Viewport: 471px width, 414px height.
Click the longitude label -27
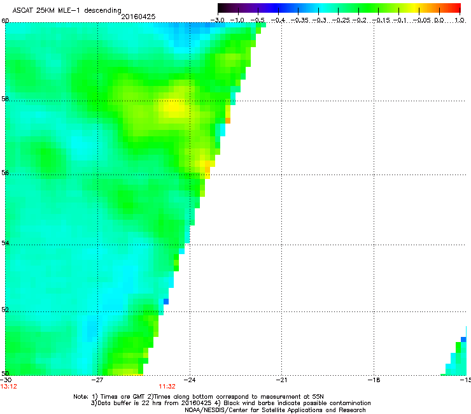97,380
